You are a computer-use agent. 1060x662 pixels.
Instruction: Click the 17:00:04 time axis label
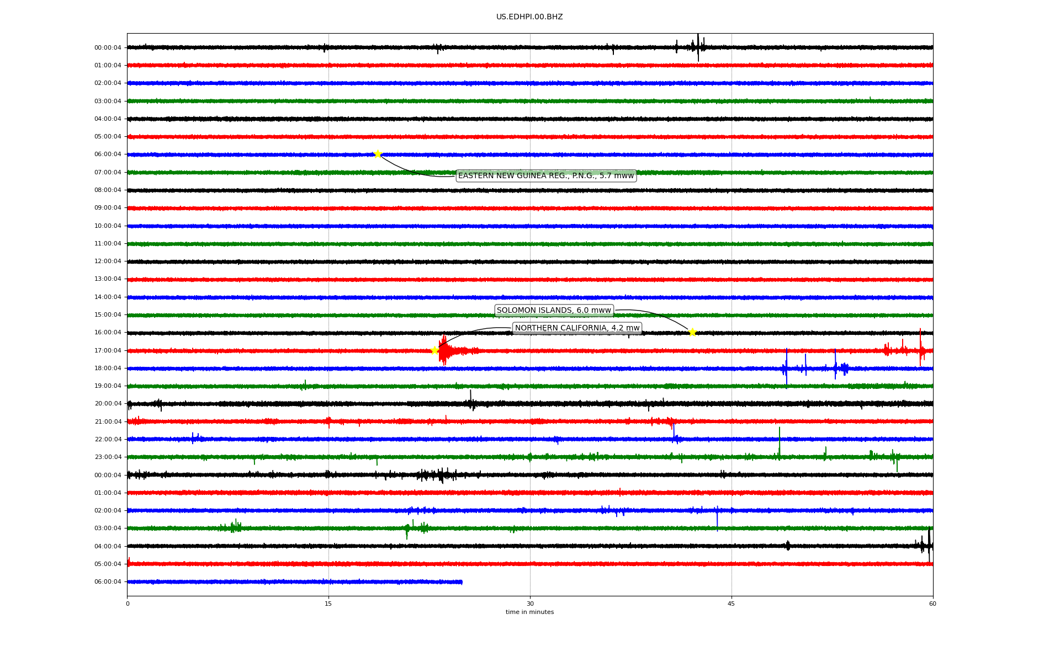tap(108, 351)
